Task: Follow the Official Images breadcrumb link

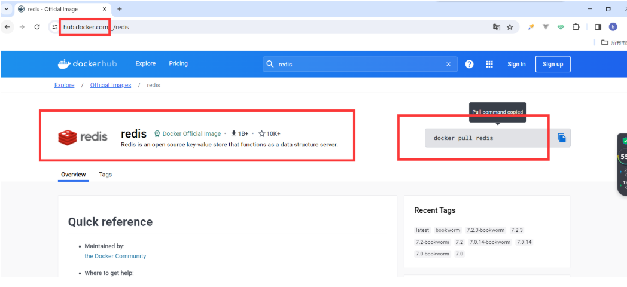Action: 111,85
